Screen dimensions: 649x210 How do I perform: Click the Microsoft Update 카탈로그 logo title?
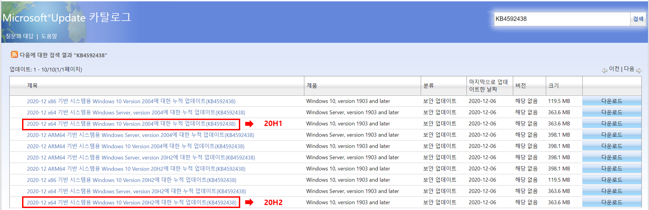click(67, 17)
